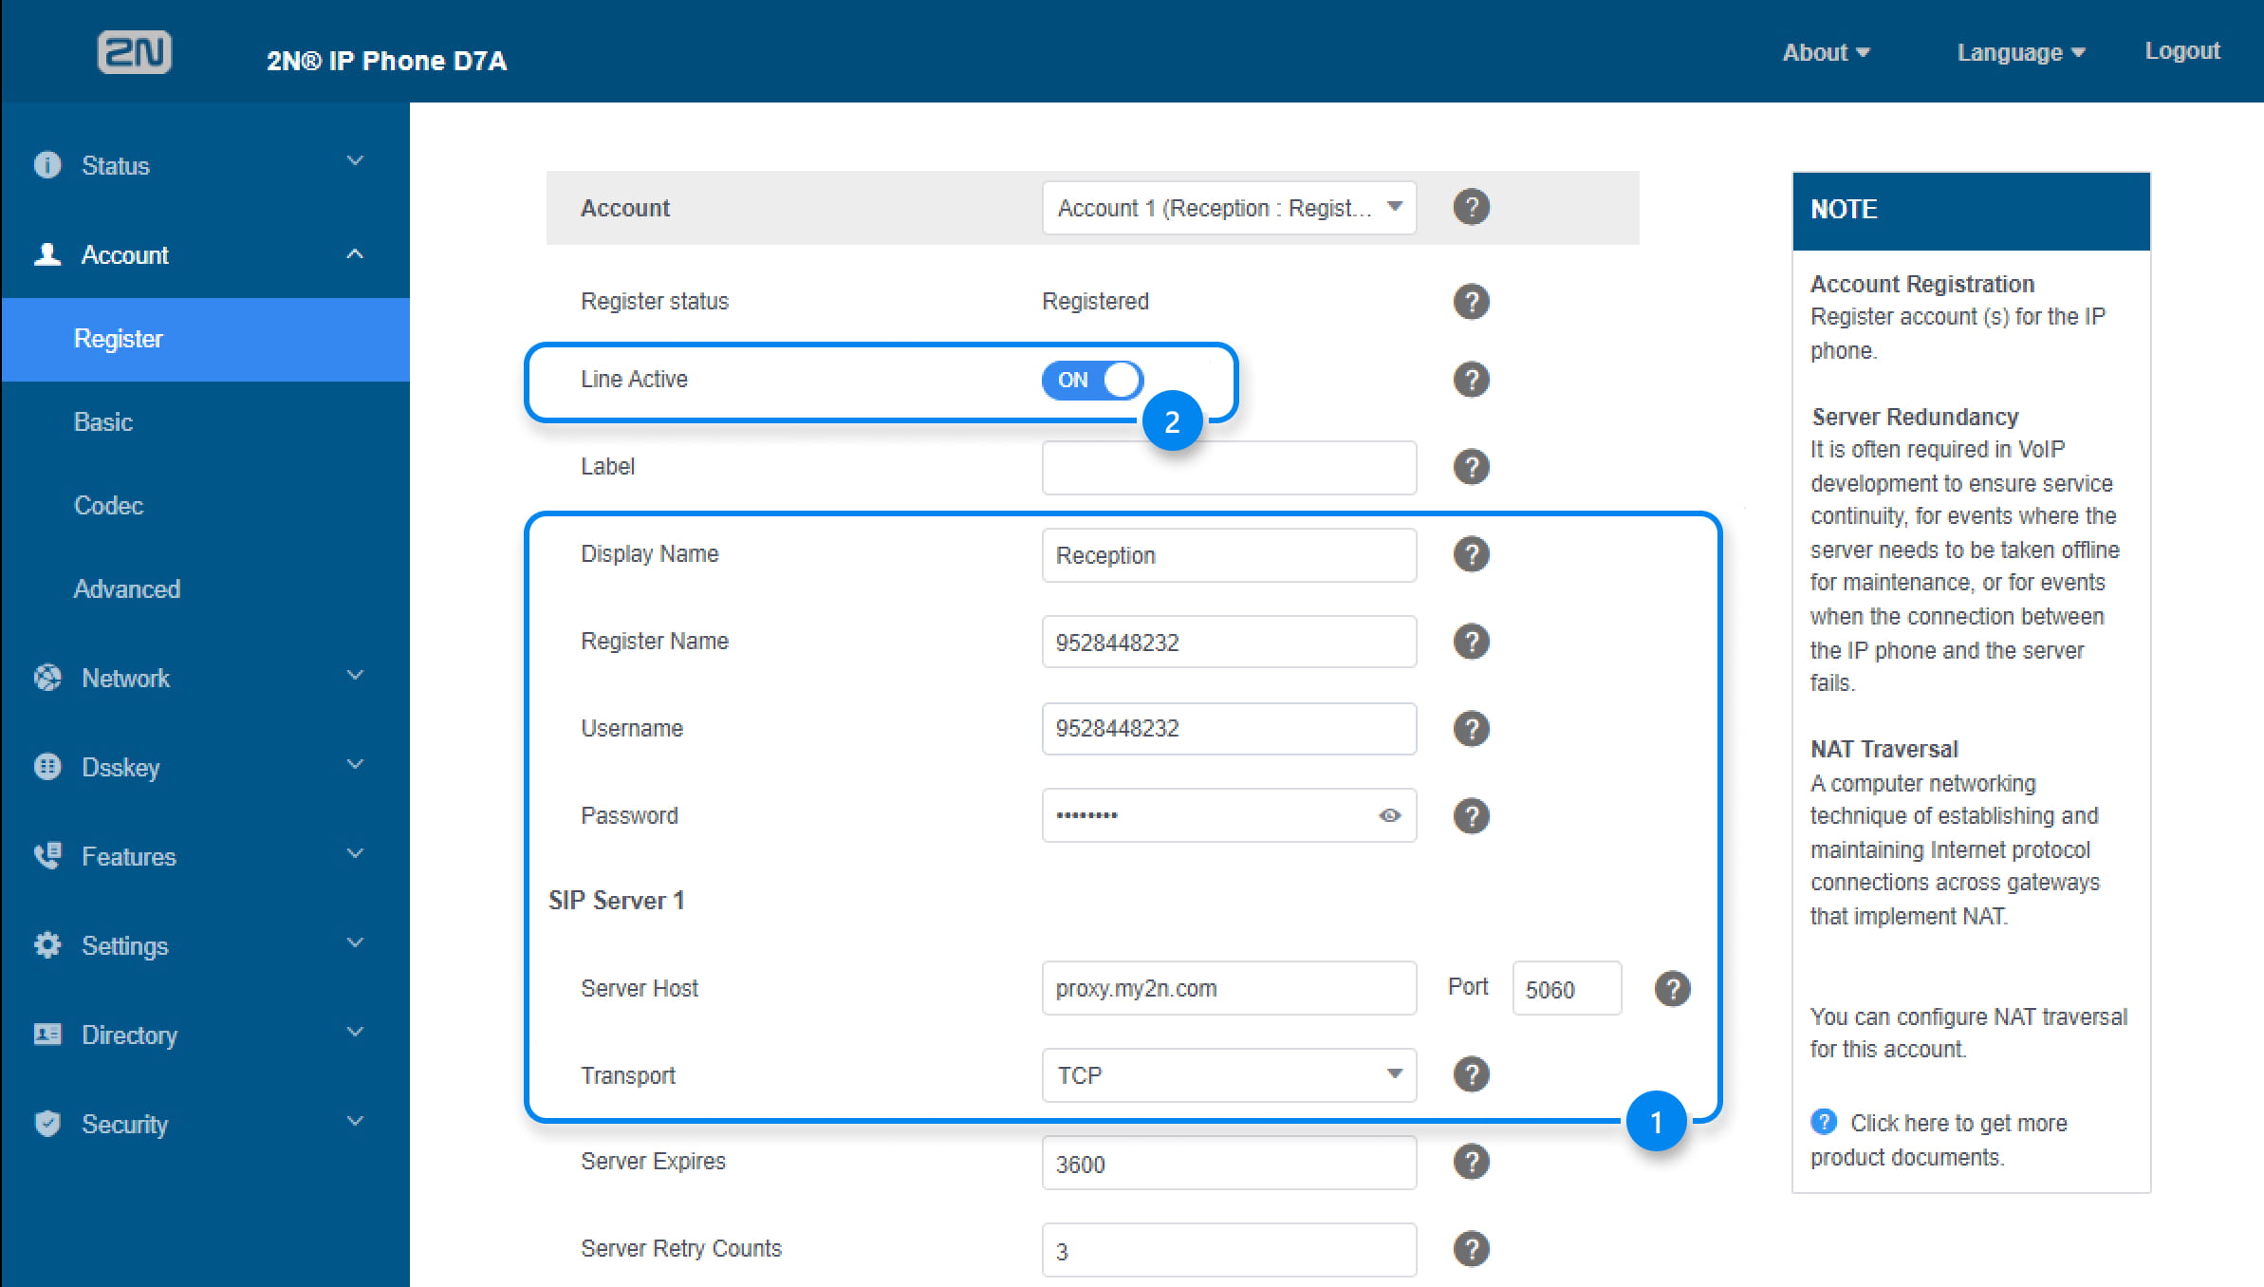Click the Account person icon in sidebar

pyautogui.click(x=47, y=254)
